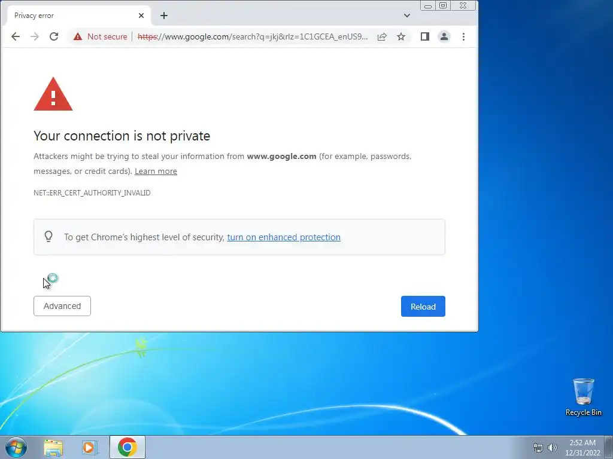Open the Not secure warning indicator
Viewport: 613px width, 459px height.
pyautogui.click(x=101, y=36)
